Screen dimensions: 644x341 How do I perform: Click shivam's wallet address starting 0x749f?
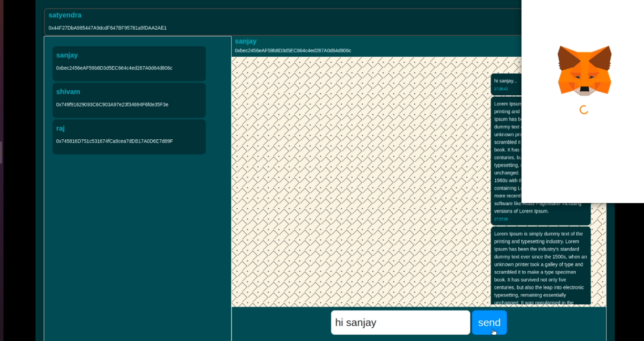click(x=112, y=104)
